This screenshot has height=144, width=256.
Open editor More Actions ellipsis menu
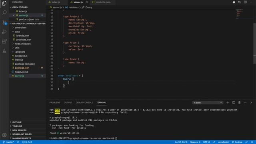tap(251, 2)
